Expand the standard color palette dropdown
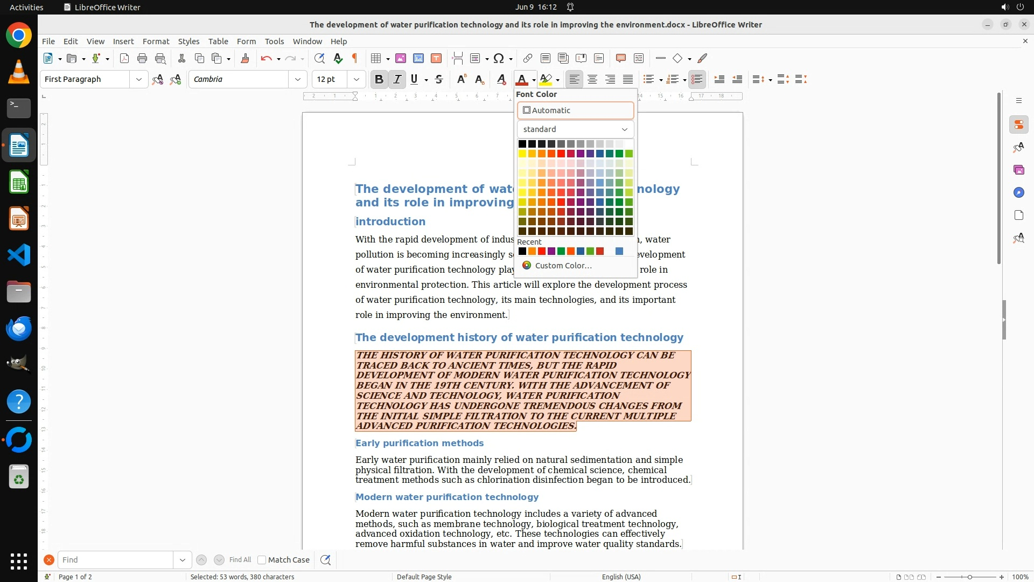1034x582 pixels. click(575, 129)
